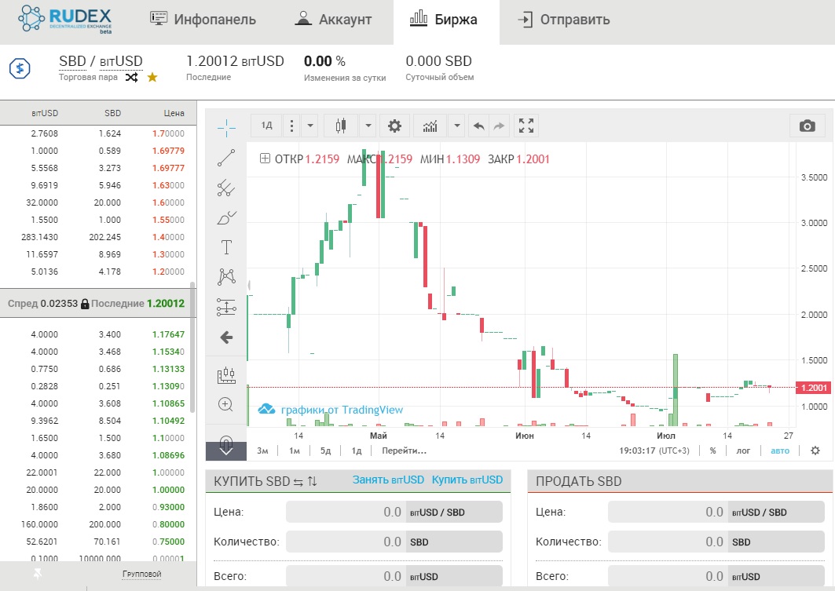Viewport: 835px width, 591px height.
Task: Select bid order priced 1.17647
Action: click(x=98, y=334)
